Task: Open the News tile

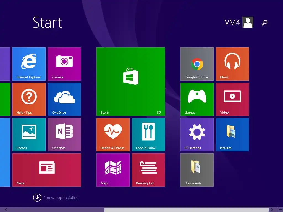Action: pyautogui.click(x=46, y=170)
